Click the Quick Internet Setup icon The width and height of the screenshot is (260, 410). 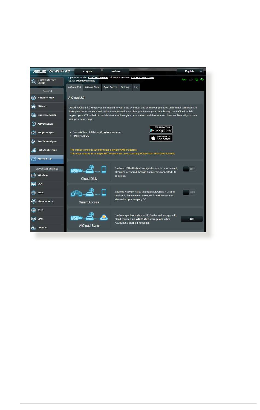(34, 81)
